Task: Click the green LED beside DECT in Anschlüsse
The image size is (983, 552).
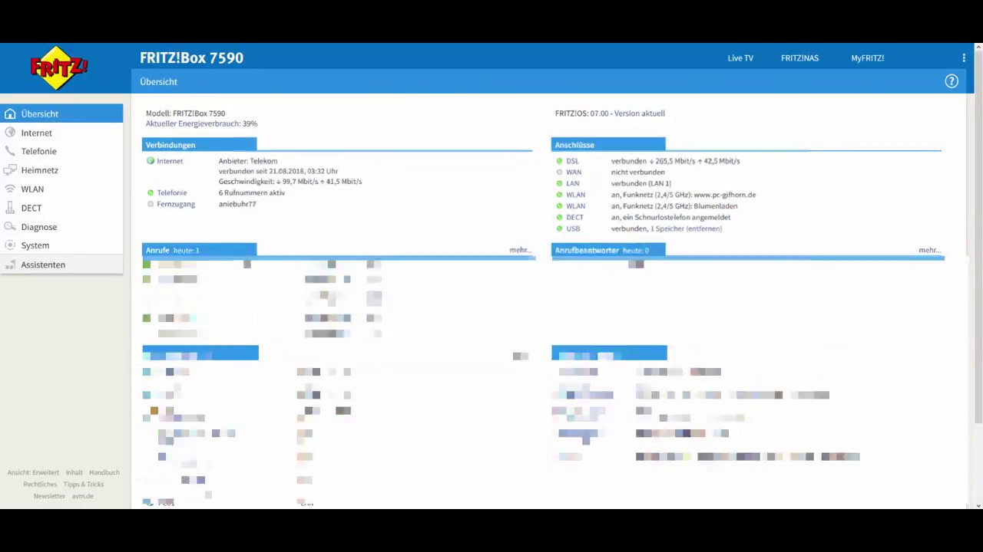Action: [559, 217]
